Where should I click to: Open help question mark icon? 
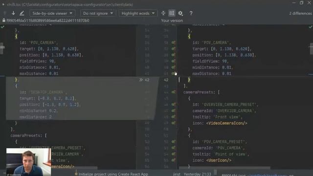coord(191,13)
